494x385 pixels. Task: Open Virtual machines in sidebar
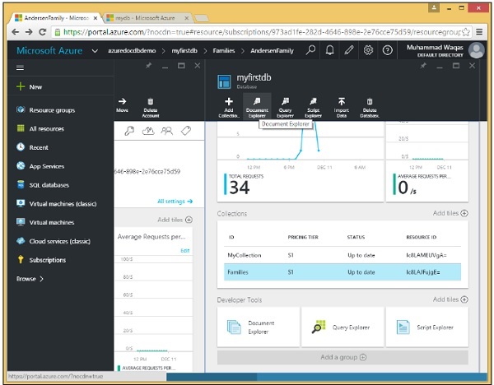(45, 223)
